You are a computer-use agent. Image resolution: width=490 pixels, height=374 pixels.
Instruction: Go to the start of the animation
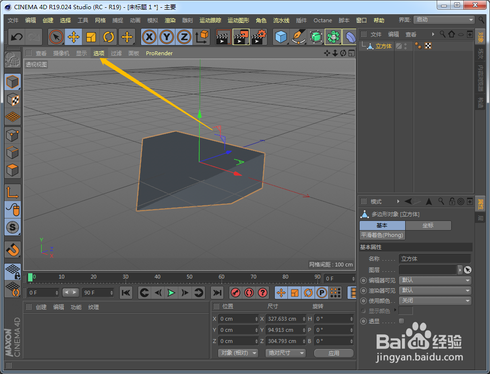pos(126,293)
